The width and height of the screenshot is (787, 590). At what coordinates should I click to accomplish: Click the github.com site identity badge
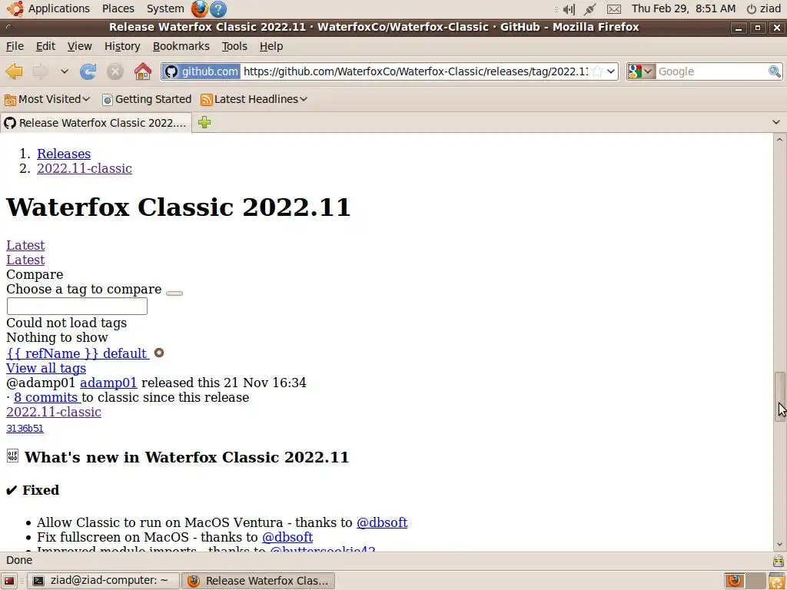pos(201,71)
